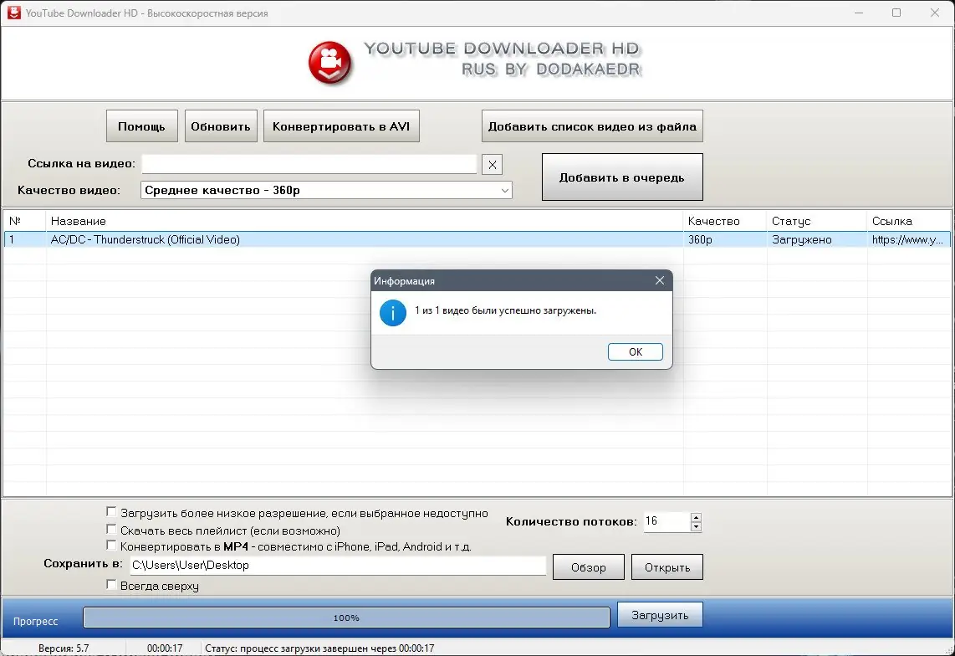Confirm the dialog with OK
The image size is (955, 656).
[636, 351]
